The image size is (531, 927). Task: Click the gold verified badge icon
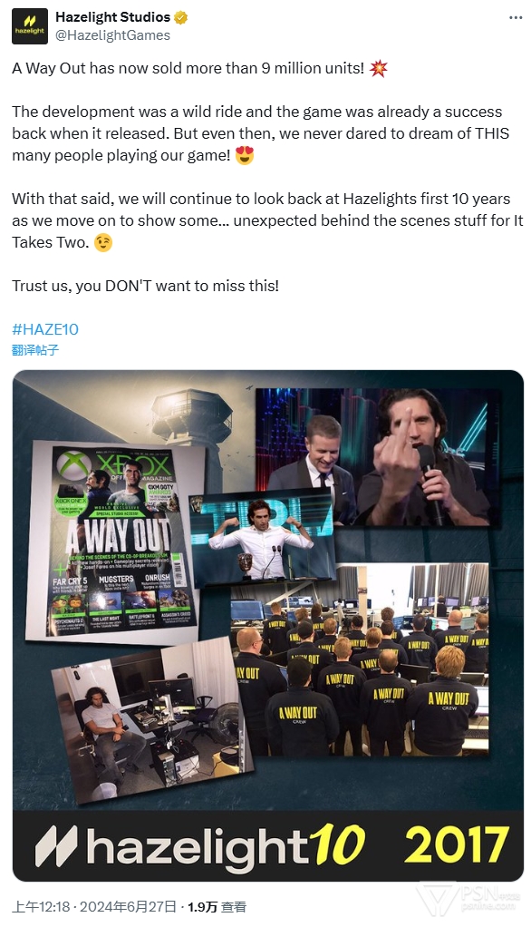(180, 18)
